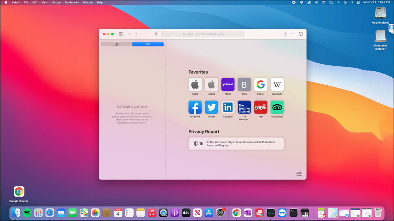This screenshot has width=394, height=221.
Task: Open the History menu
Action: tap(56, 2)
